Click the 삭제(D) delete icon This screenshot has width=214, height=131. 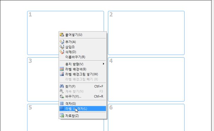click(62, 52)
